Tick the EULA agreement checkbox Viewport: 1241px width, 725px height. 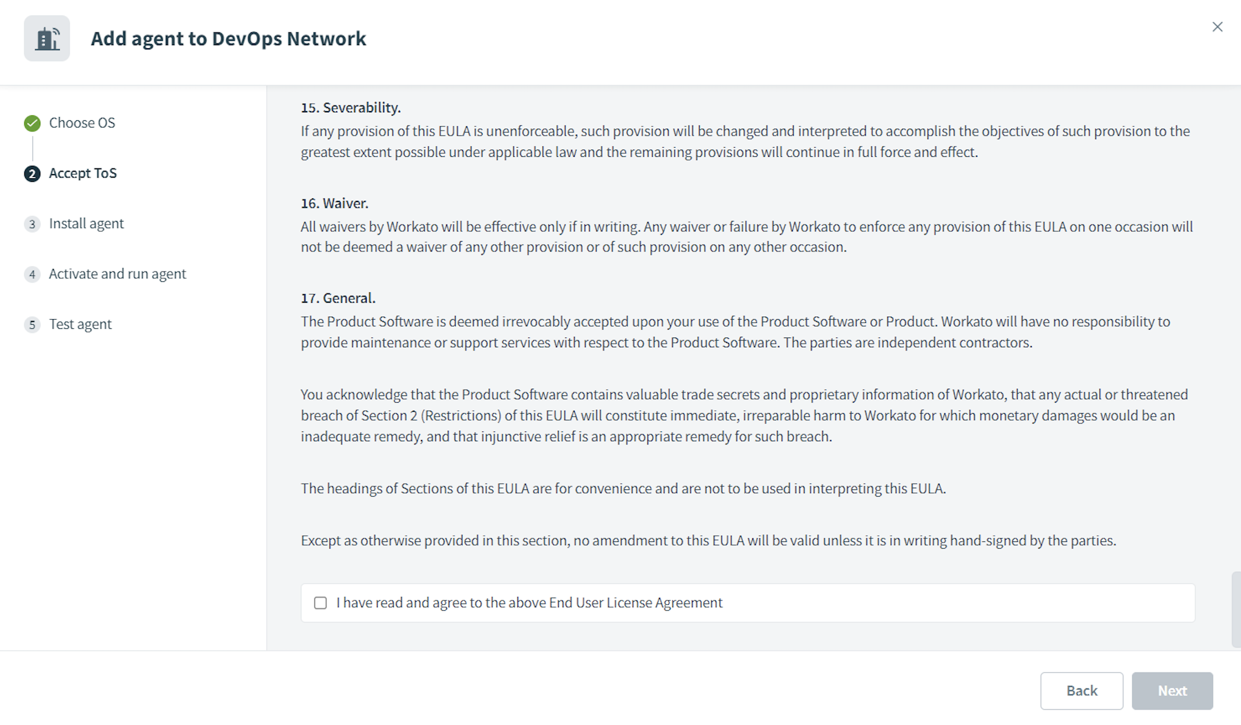tap(320, 603)
